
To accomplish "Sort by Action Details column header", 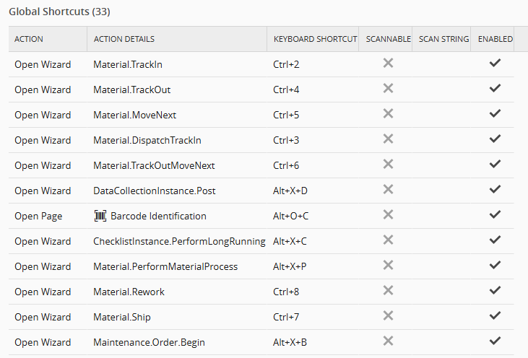I will pyautogui.click(x=124, y=39).
